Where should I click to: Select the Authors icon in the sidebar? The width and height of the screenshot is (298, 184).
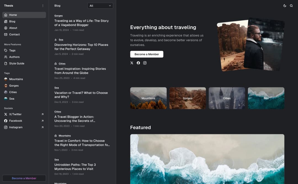(6, 57)
